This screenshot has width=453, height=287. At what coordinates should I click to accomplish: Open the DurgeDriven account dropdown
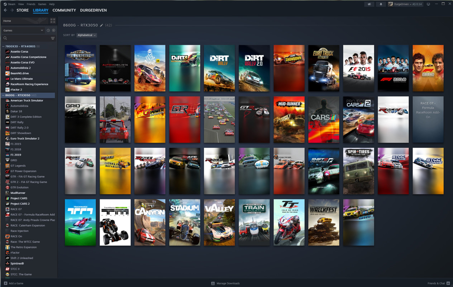point(405,4)
